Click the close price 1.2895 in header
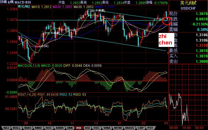208x130 pixels. (141, 3)
